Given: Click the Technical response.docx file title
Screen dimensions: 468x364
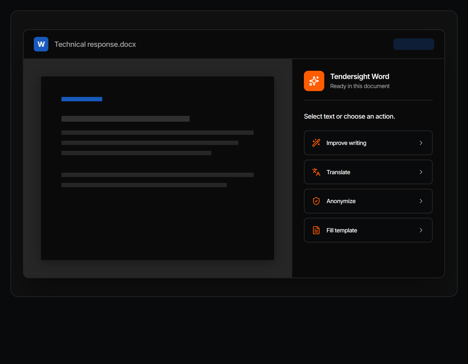Looking at the screenshot, I should click(x=95, y=44).
